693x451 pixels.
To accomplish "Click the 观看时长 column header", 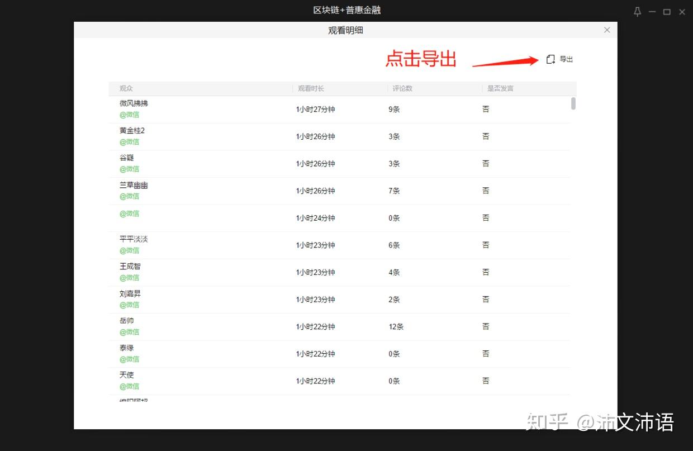I will click(311, 88).
